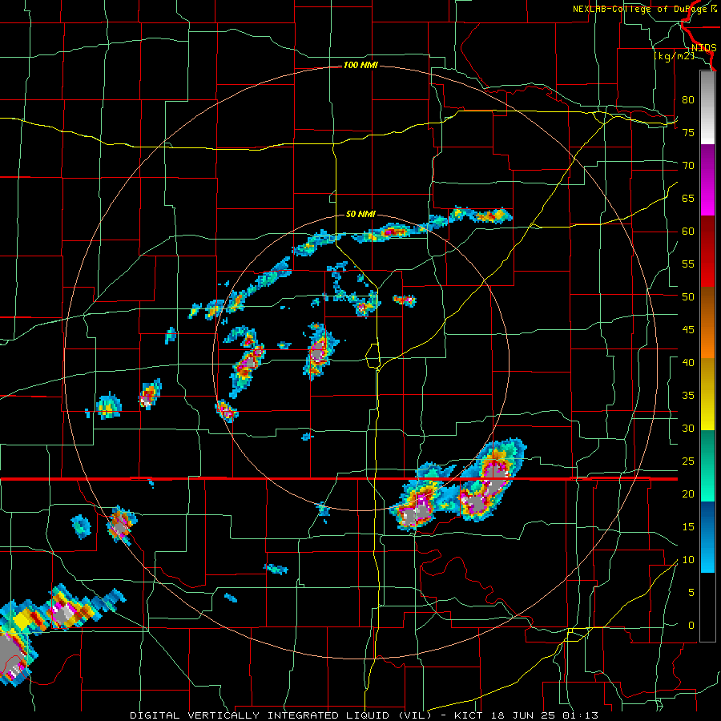
Task: Click the legend value 10
Action: pyautogui.click(x=688, y=560)
